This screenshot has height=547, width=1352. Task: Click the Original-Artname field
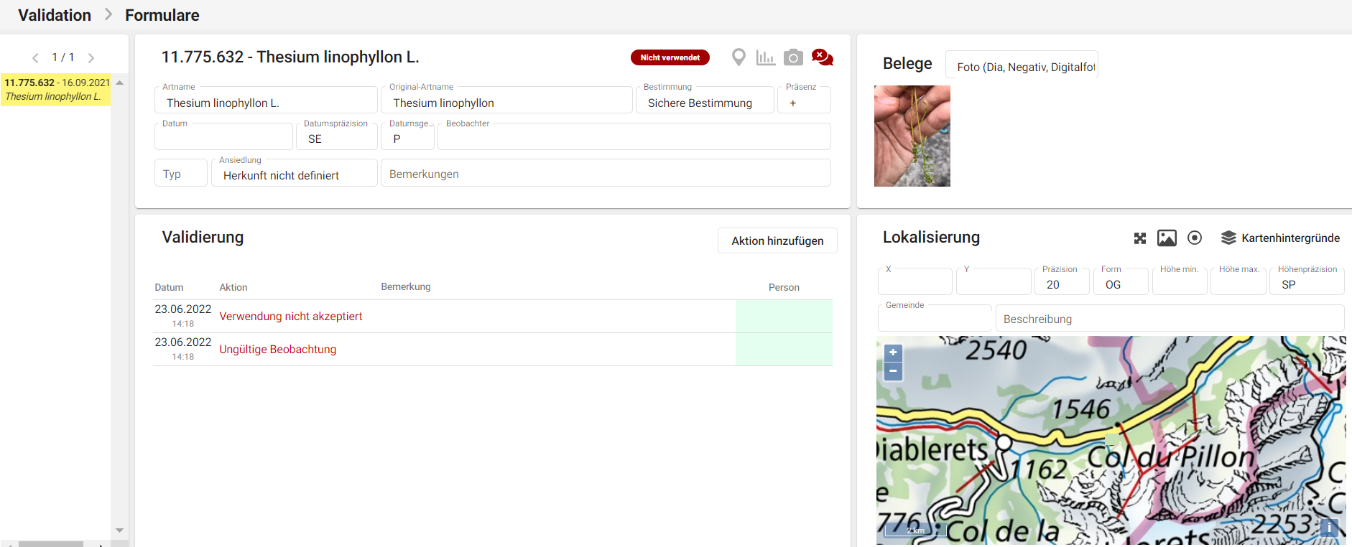pyautogui.click(x=506, y=100)
